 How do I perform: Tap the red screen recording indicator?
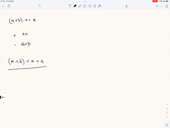155,1
